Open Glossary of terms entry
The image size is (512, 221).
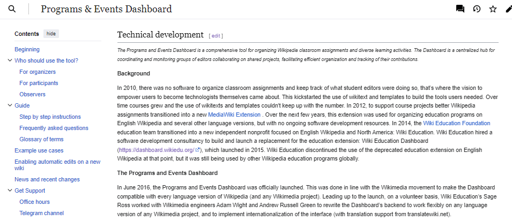coord(41,139)
